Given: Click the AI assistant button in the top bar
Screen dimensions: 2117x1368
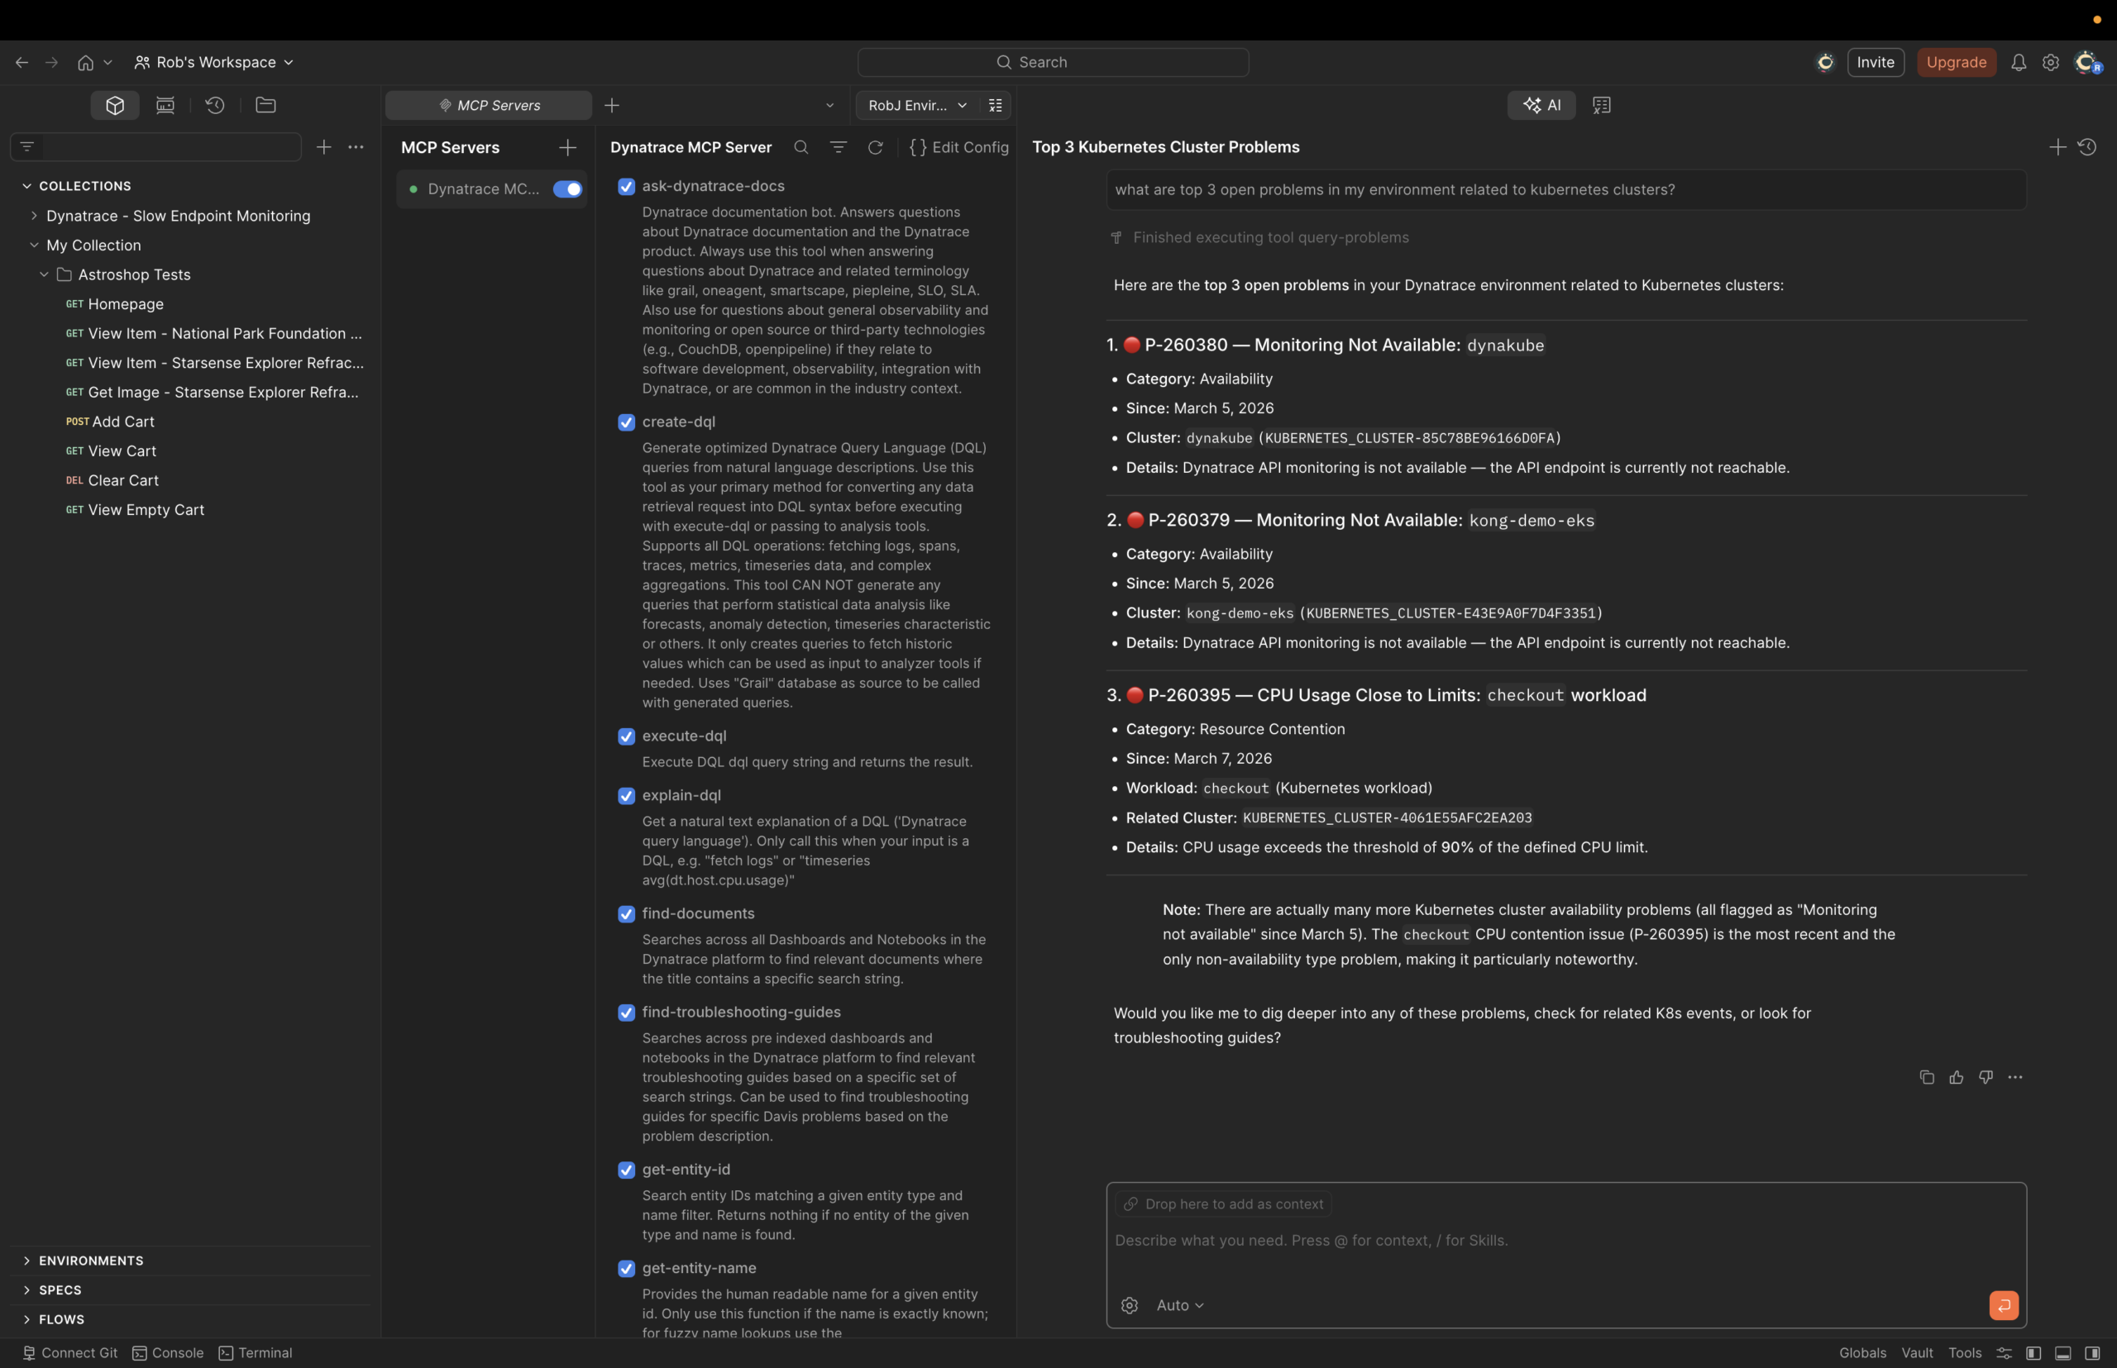Looking at the screenshot, I should coord(1542,105).
